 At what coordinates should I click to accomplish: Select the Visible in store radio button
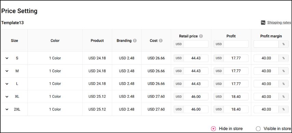[258, 129]
